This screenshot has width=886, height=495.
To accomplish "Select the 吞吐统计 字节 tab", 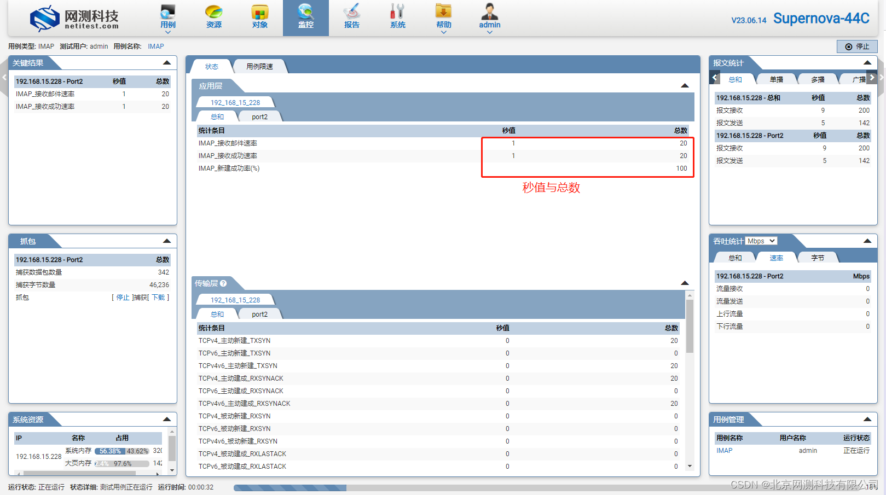I will [x=818, y=258].
